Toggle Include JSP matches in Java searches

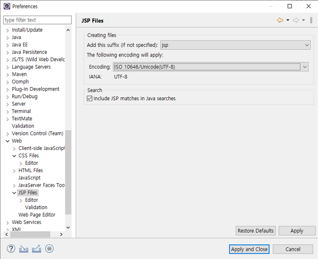[90, 99]
